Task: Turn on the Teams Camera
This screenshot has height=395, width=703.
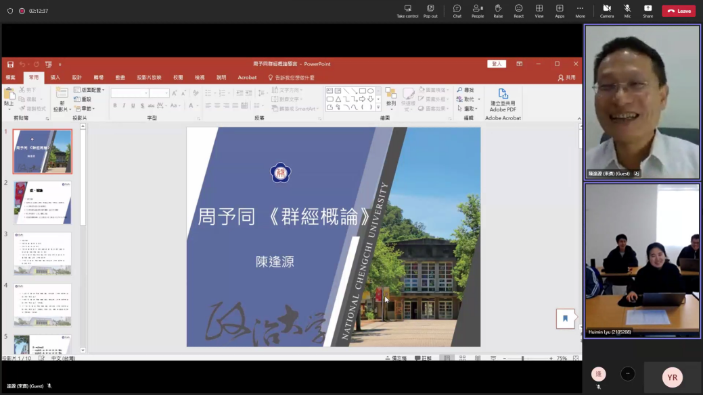Action: point(607,11)
